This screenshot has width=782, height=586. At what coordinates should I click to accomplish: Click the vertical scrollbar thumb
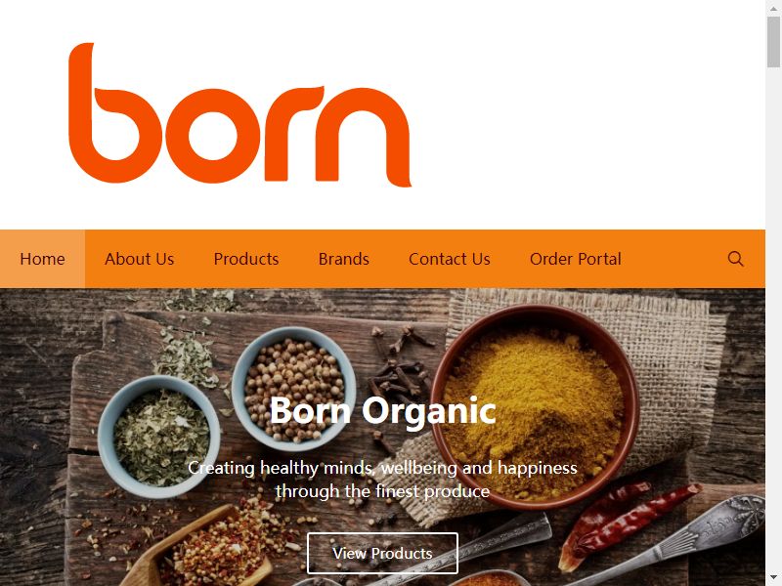point(773,41)
